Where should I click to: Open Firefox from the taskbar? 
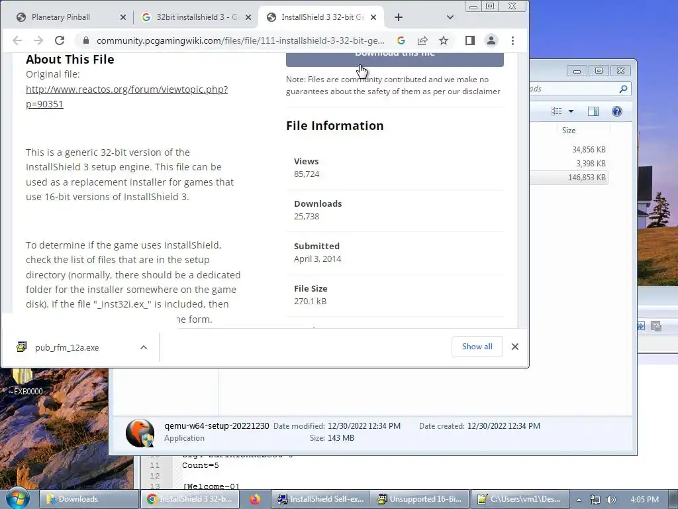[x=255, y=499]
